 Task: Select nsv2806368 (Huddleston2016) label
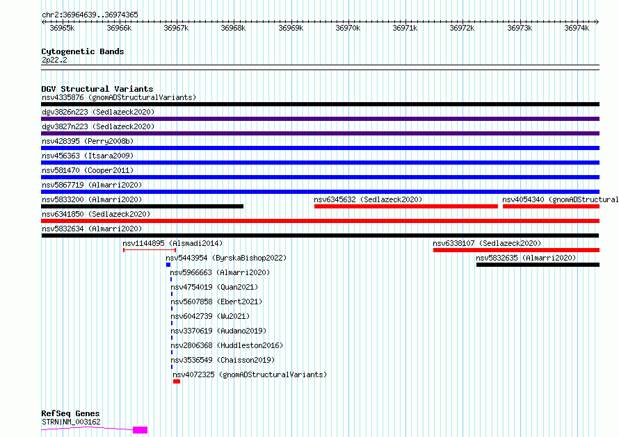tap(227, 345)
